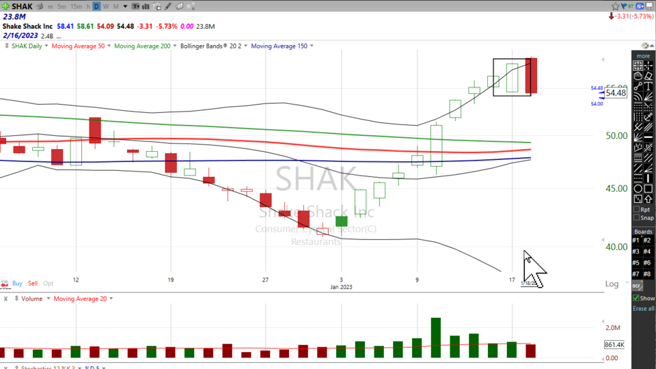Select the rectangle drawing tool
The image size is (656, 369).
click(x=648, y=189)
